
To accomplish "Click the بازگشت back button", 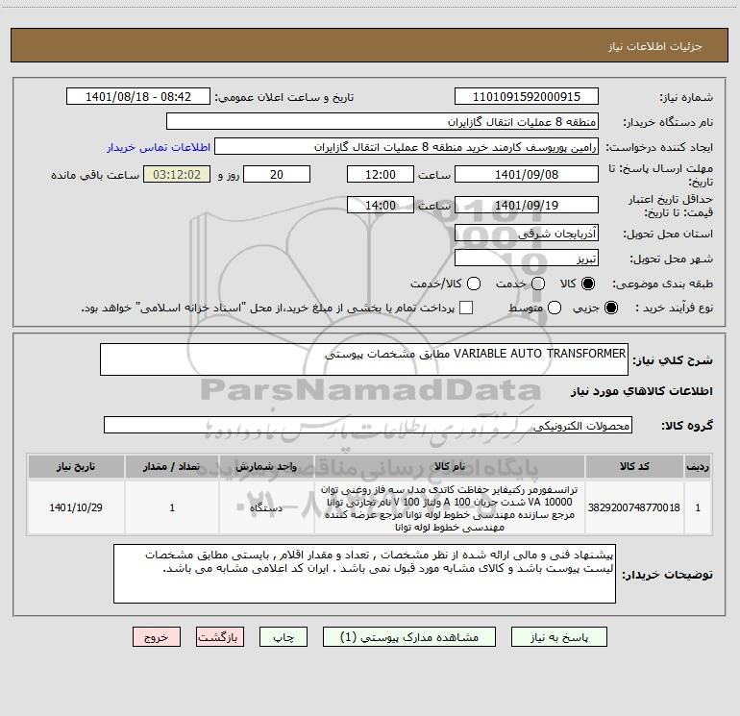I will point(220,637).
